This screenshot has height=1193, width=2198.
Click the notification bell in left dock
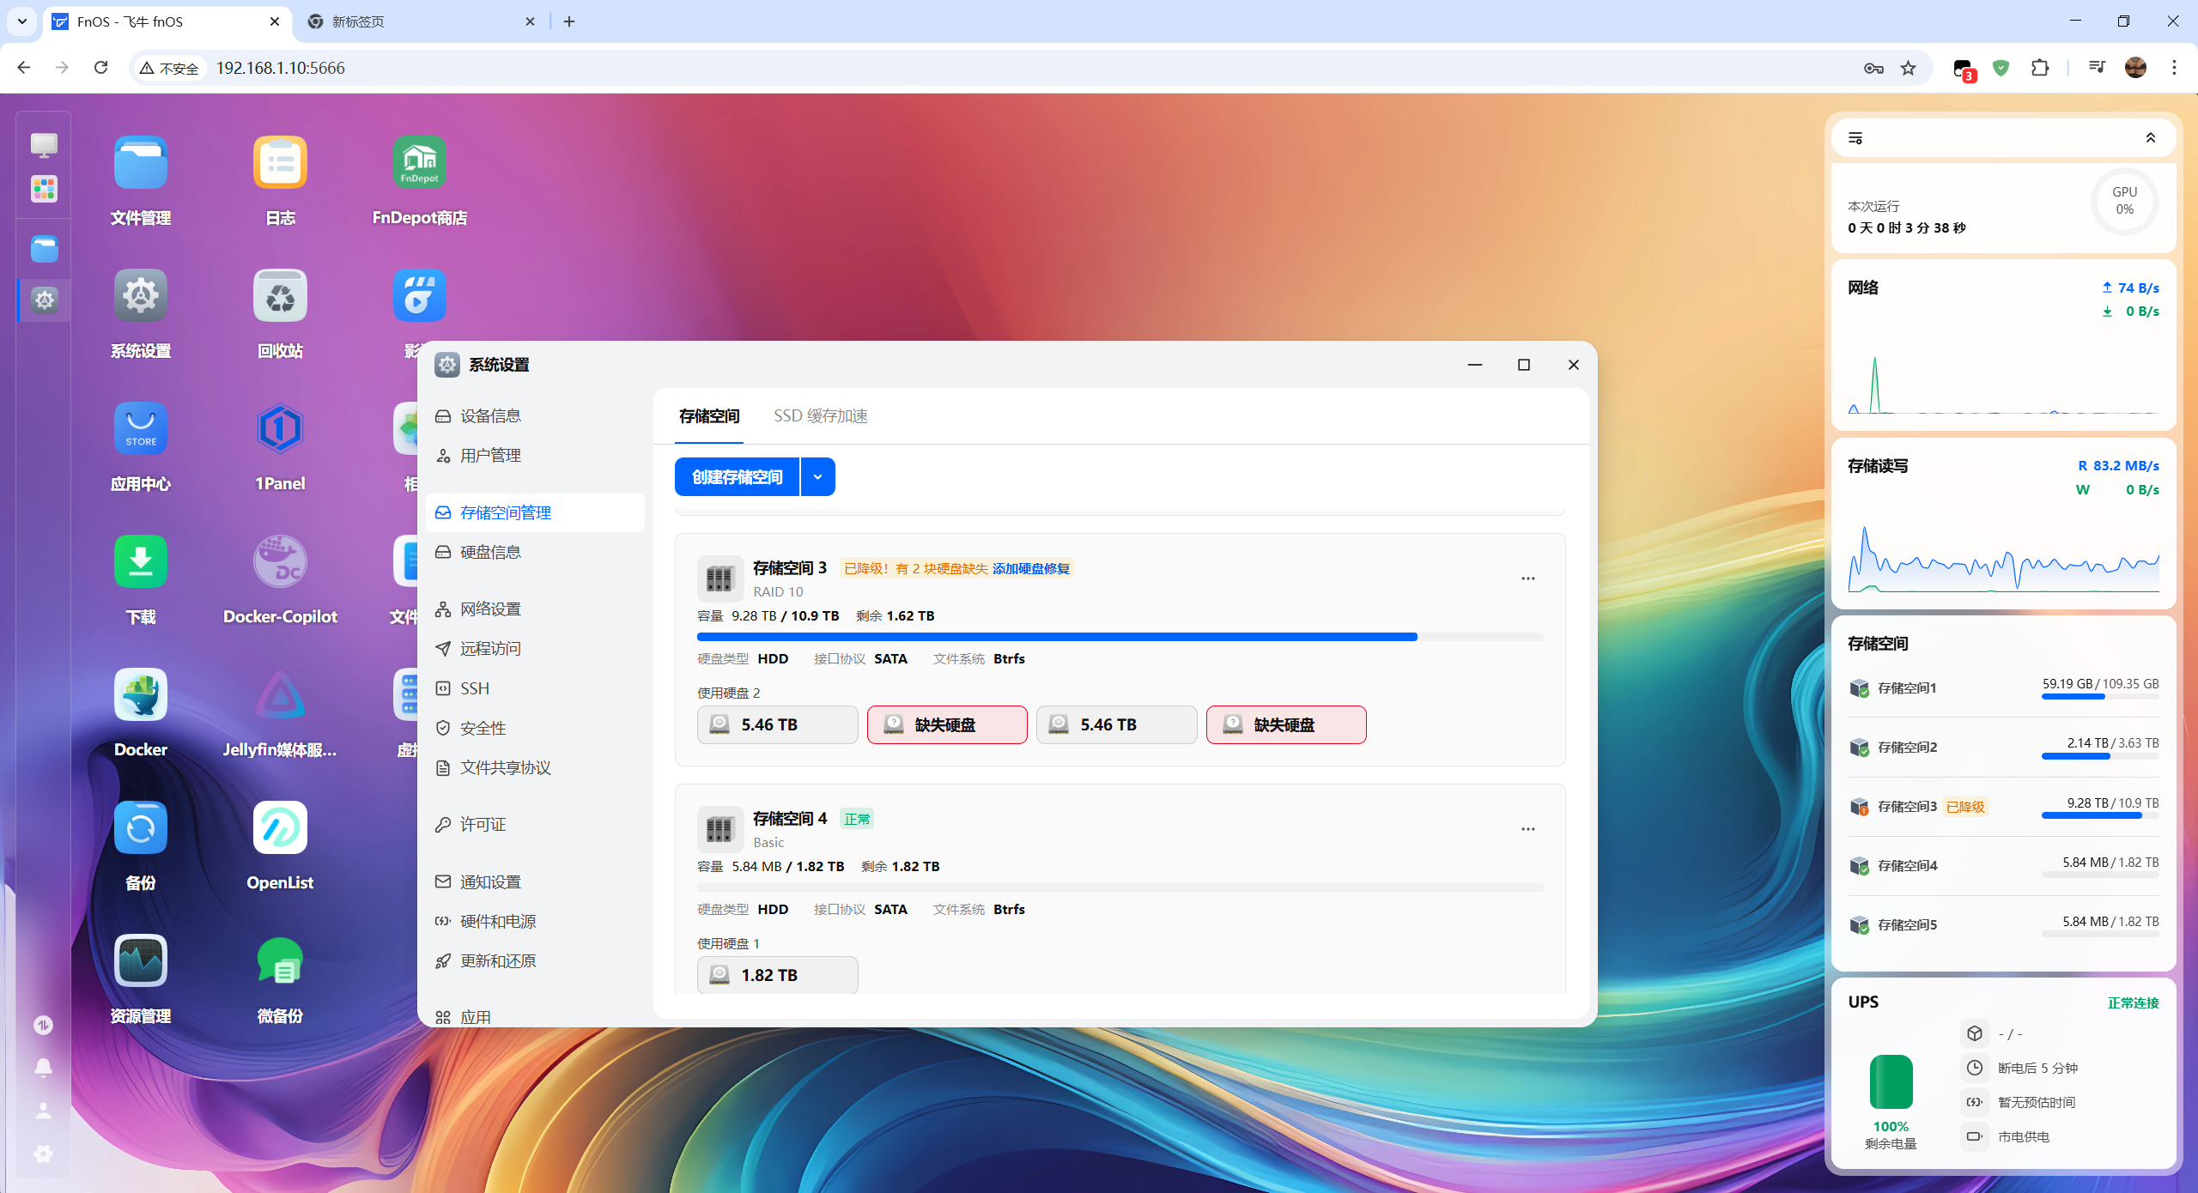43,1067
